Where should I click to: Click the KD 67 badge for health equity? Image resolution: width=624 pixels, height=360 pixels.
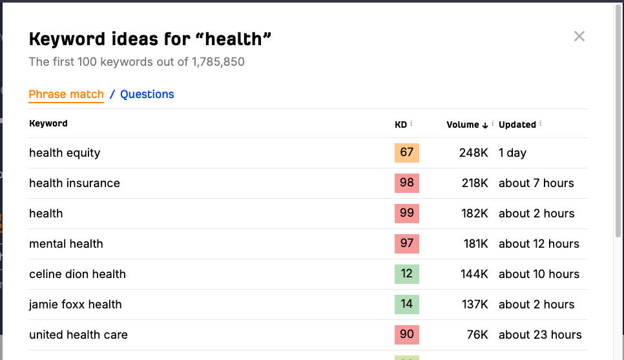406,153
